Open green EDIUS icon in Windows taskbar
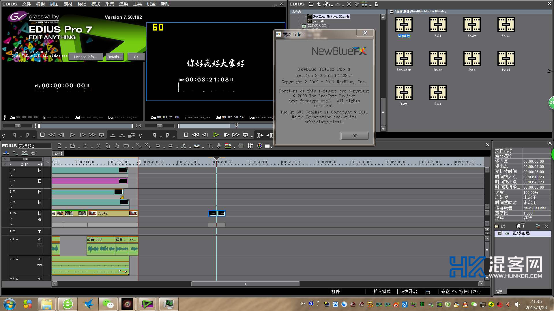This screenshot has height=311, width=554. (147, 304)
